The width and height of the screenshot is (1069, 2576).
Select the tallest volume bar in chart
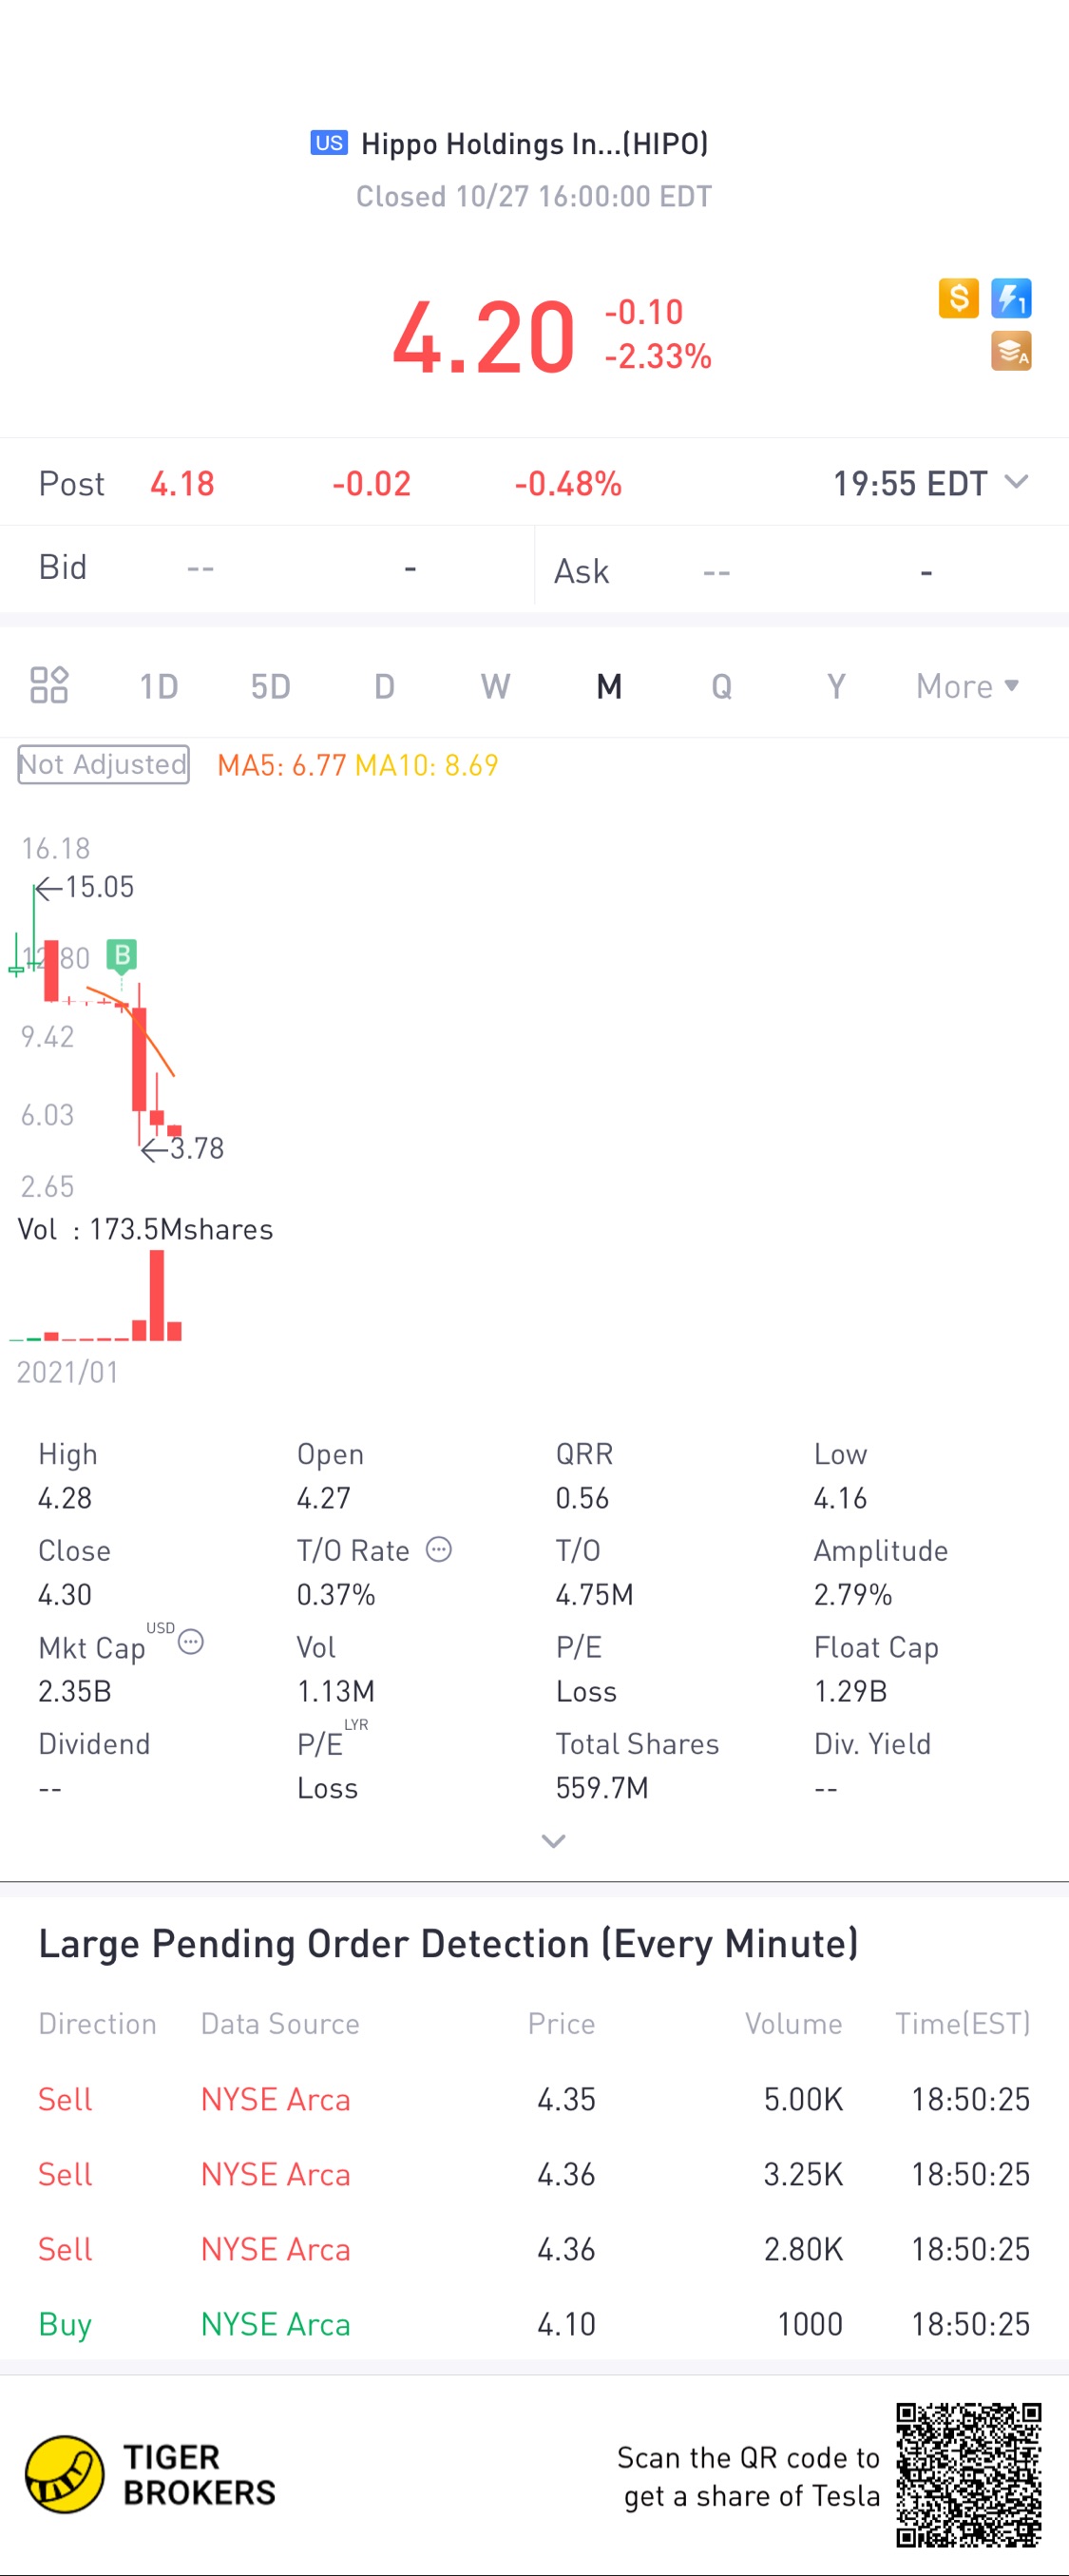pos(156,1295)
